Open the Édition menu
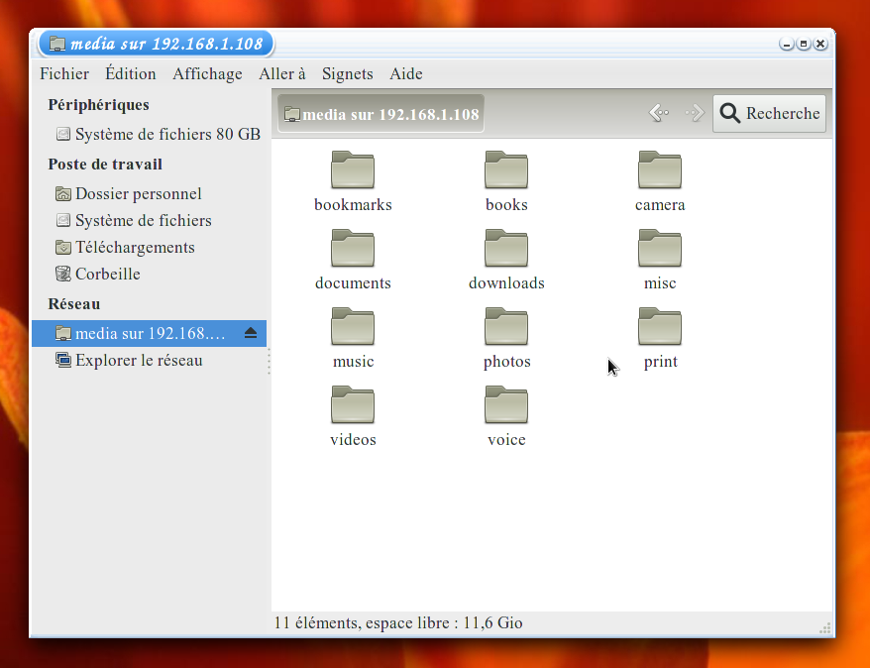The image size is (870, 668). pos(131,73)
